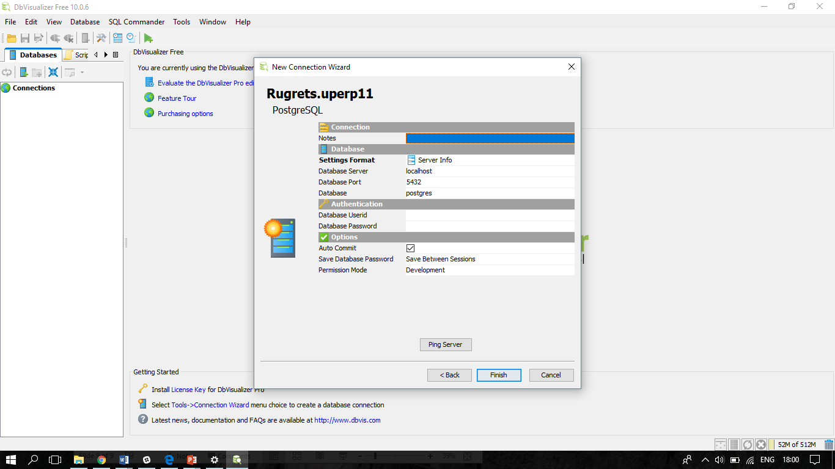Show hidden system tray icons chevron
This screenshot has width=835, height=469.
pos(705,460)
